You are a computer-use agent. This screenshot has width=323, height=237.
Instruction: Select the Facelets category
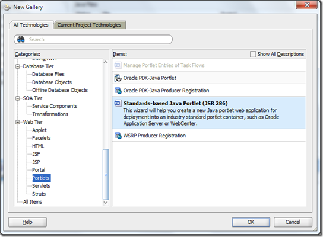click(42, 138)
